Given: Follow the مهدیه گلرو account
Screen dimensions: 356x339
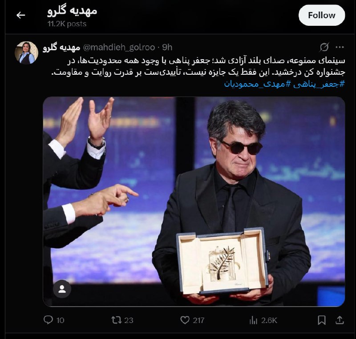Looking at the screenshot, I should click(321, 16).
